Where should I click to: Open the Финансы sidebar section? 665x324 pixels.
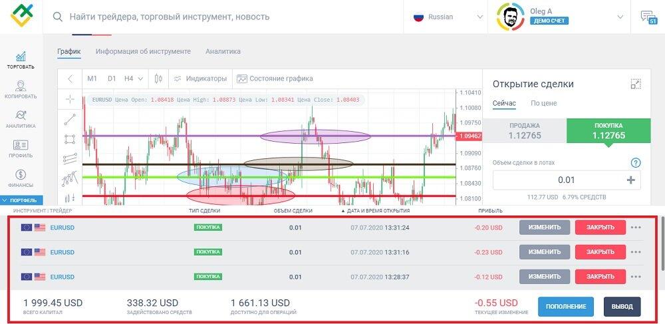pos(21,179)
